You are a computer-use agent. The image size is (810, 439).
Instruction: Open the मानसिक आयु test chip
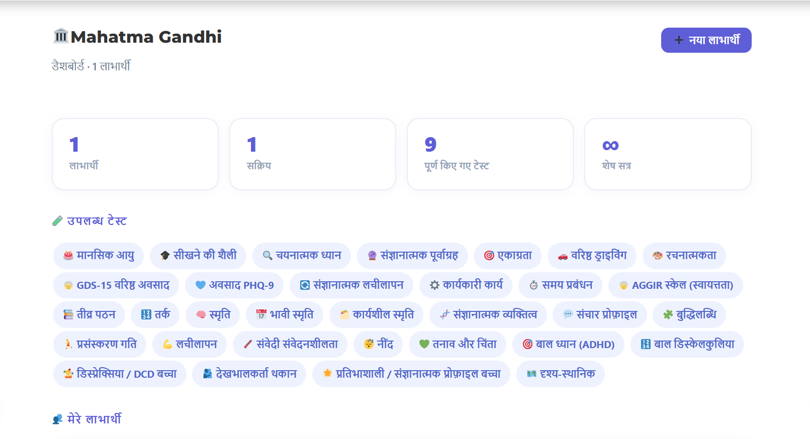99,255
